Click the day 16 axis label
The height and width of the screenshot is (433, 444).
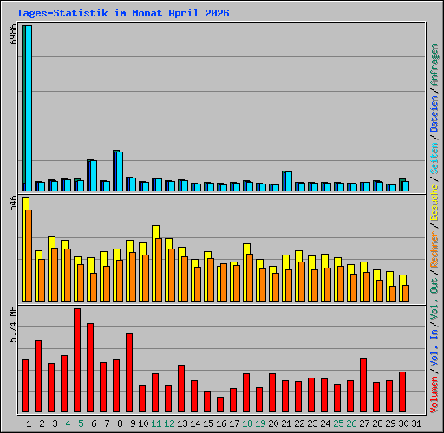click(x=221, y=423)
